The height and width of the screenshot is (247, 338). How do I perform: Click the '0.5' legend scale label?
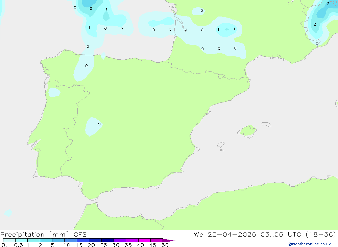click(x=19, y=245)
